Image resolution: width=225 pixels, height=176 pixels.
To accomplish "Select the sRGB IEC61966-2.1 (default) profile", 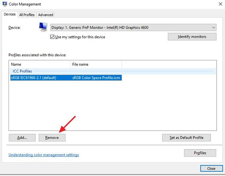I will pos(34,78).
